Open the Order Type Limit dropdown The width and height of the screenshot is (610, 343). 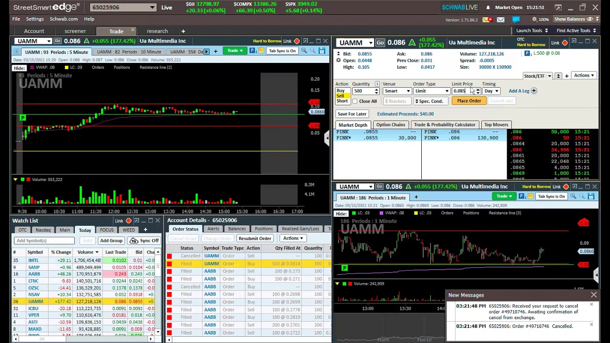click(431, 91)
